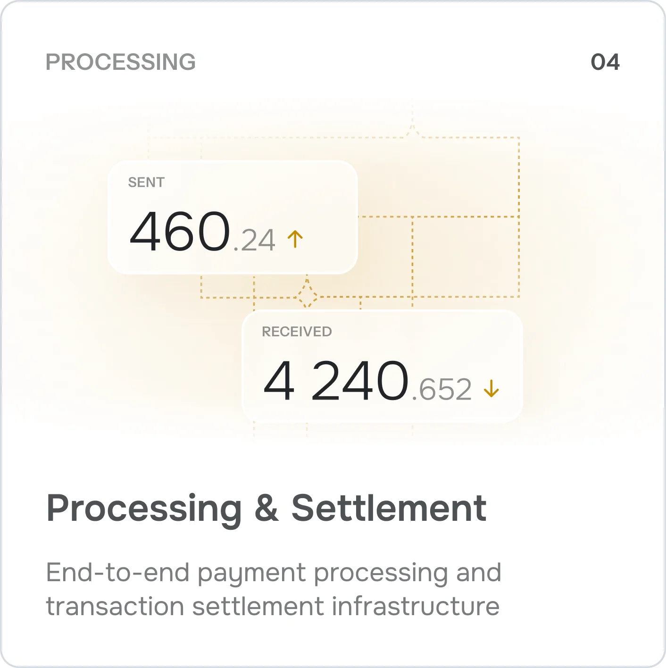Click the .24 decimal of the sent amount
This screenshot has width=666, height=668.
[x=254, y=240]
